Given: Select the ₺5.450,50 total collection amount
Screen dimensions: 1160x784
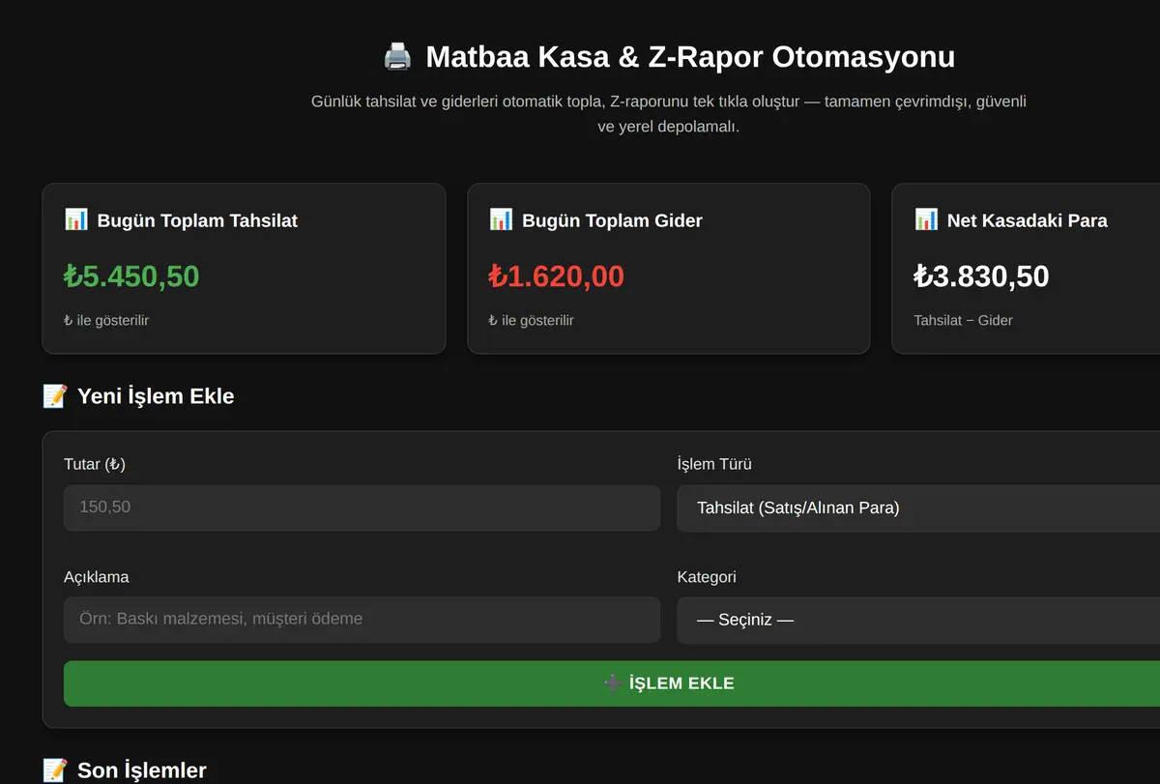Looking at the screenshot, I should click(131, 276).
